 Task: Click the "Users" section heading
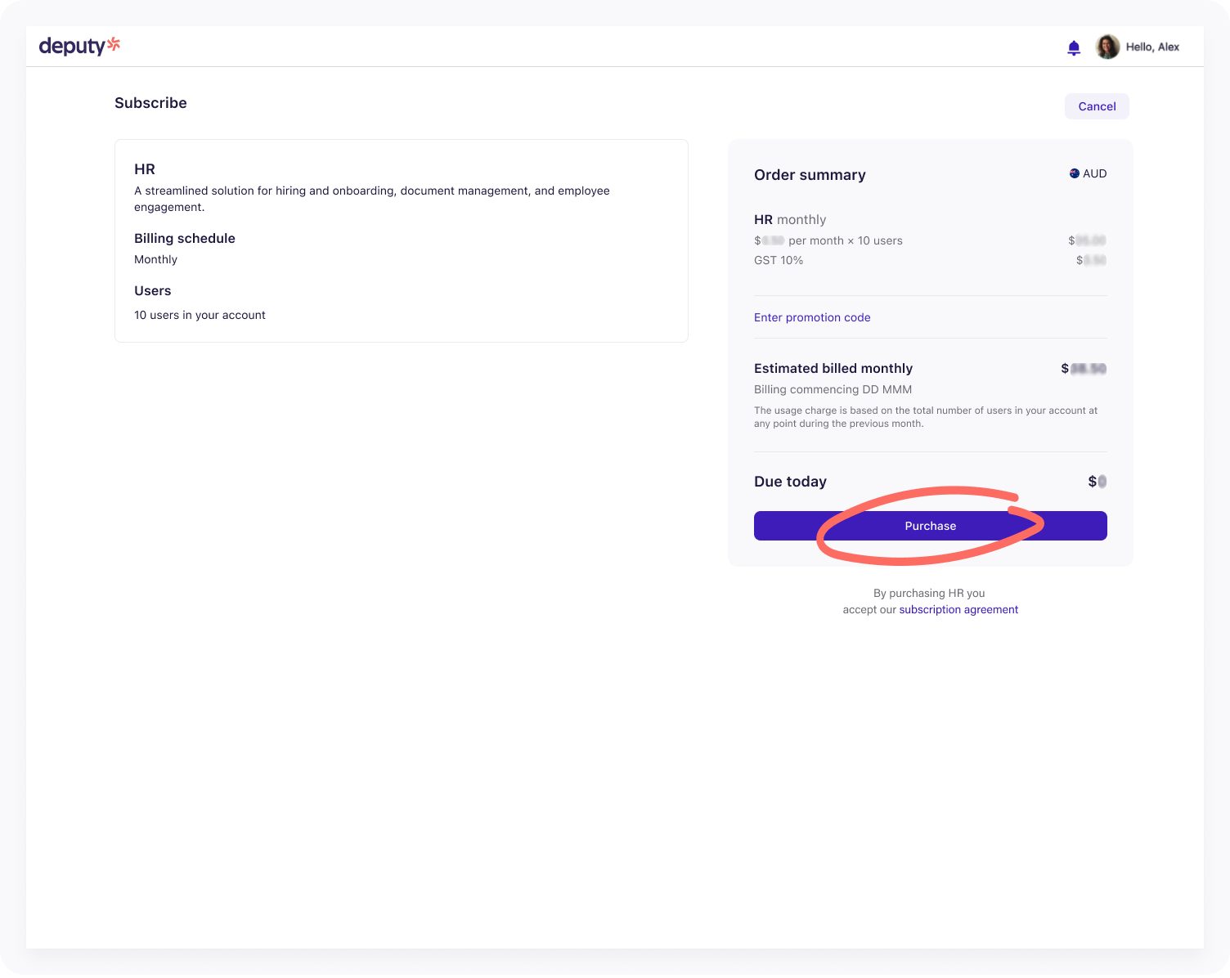pos(152,290)
